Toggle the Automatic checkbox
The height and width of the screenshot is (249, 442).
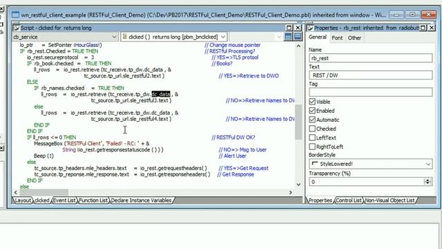click(312, 120)
